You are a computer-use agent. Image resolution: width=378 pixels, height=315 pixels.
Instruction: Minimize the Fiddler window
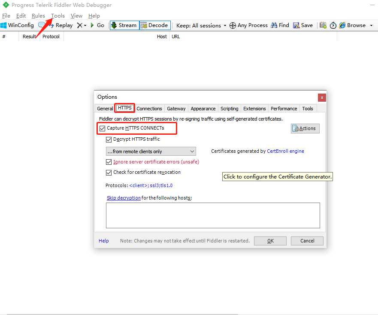(372, 5)
